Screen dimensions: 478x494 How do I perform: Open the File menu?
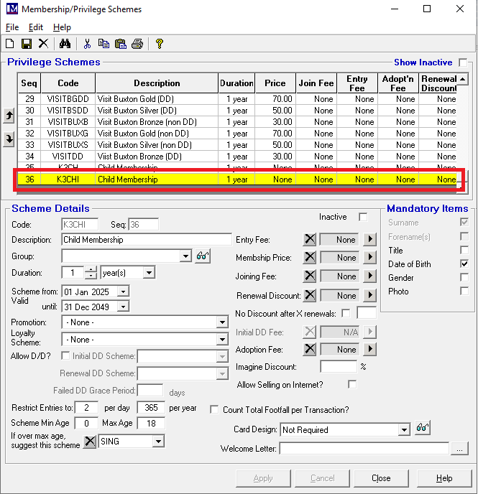tap(12, 27)
